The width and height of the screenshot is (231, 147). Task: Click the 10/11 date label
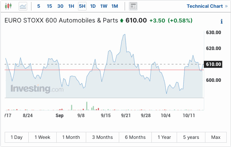coord(189,116)
